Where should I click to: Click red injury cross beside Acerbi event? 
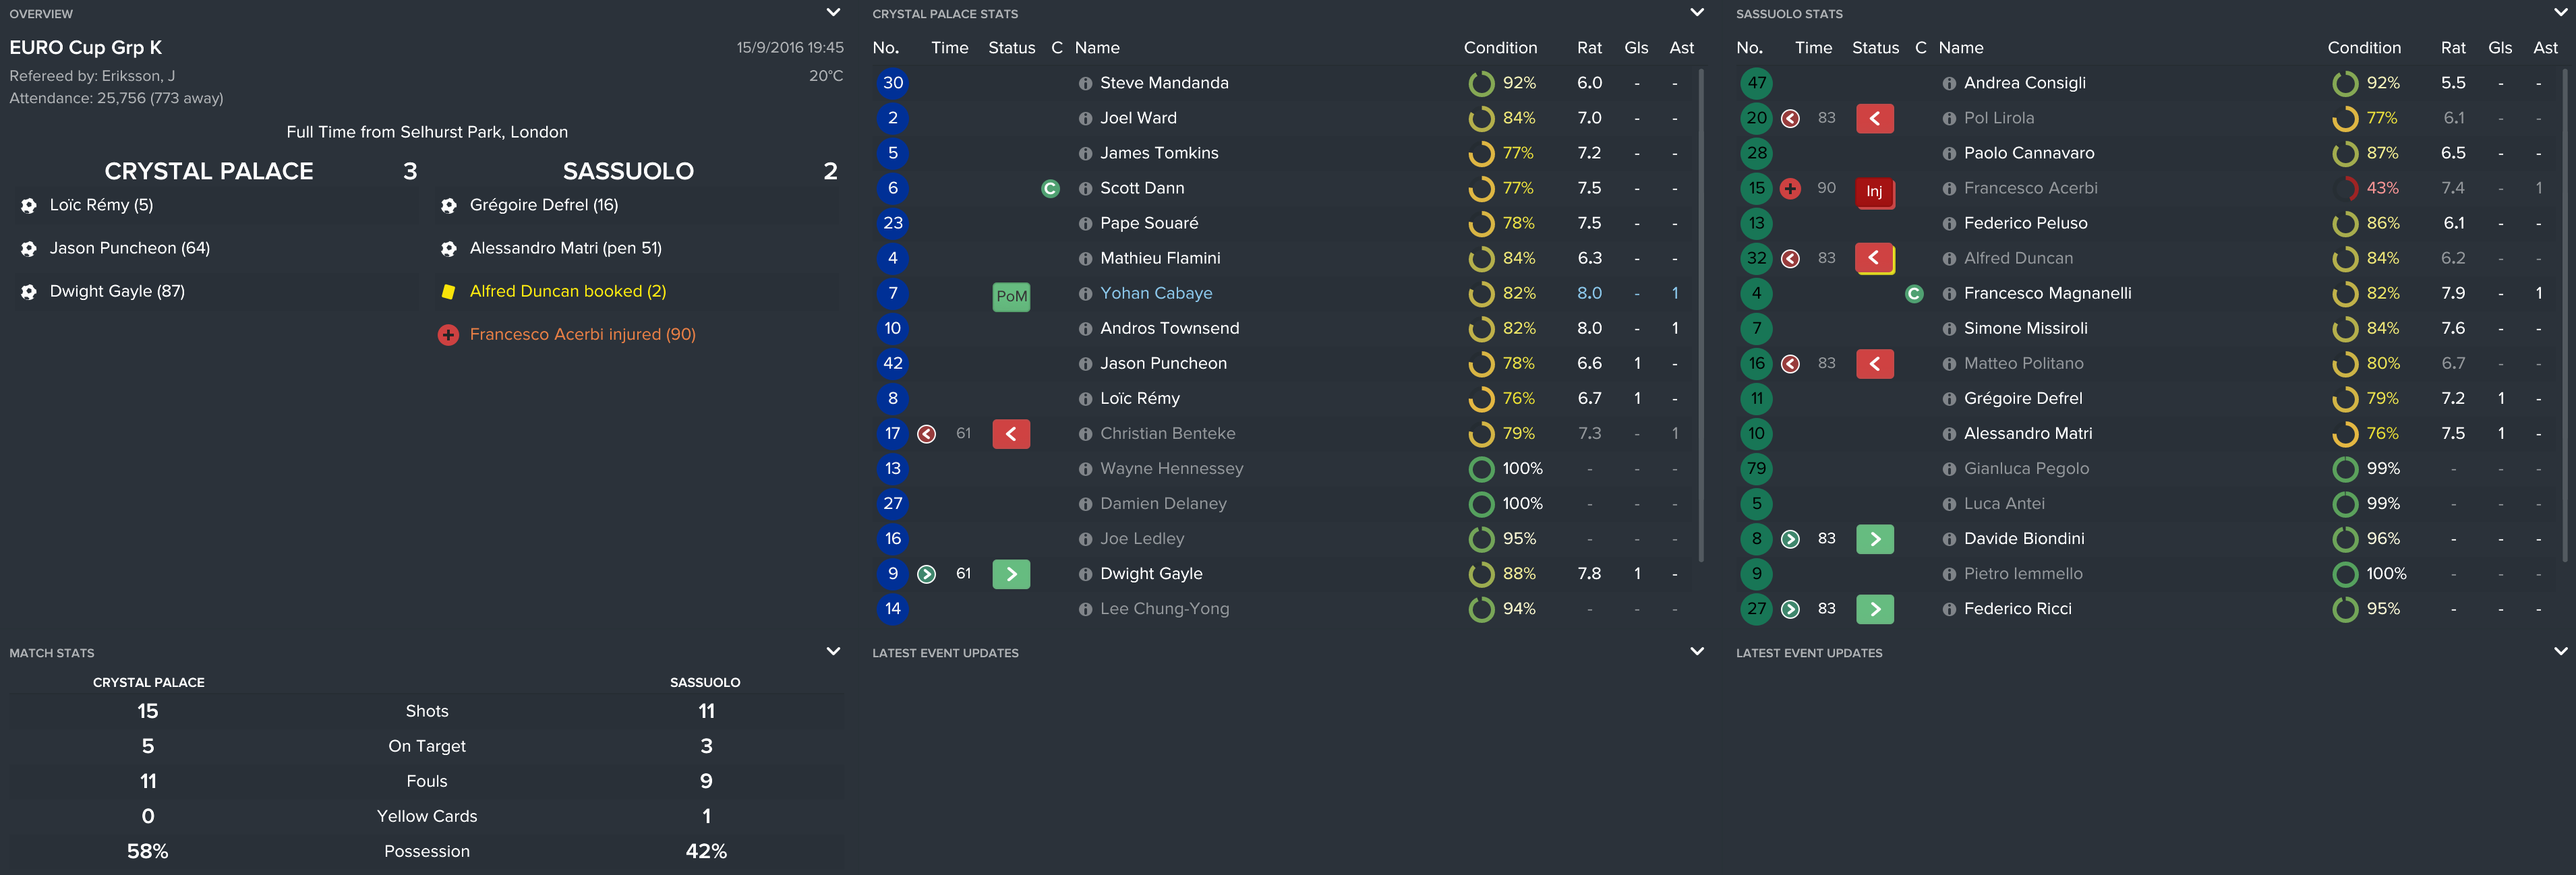pos(448,335)
